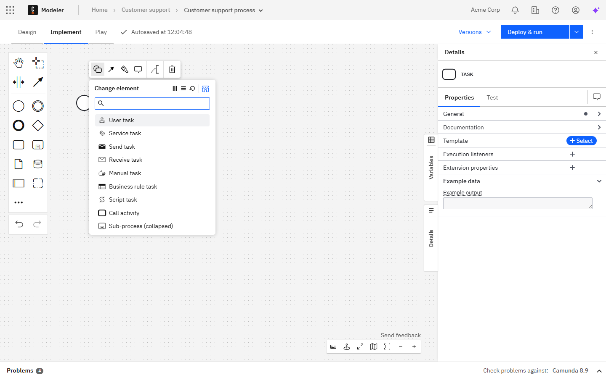Pick the global connect arrow tool
This screenshot has height=378, width=606.
click(x=38, y=82)
